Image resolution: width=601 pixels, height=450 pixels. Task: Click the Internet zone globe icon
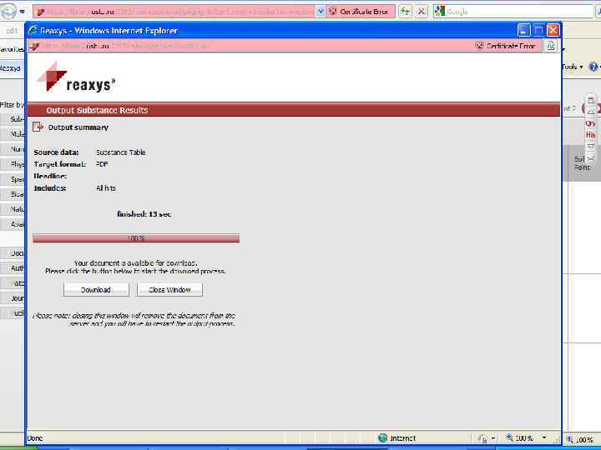(x=382, y=437)
